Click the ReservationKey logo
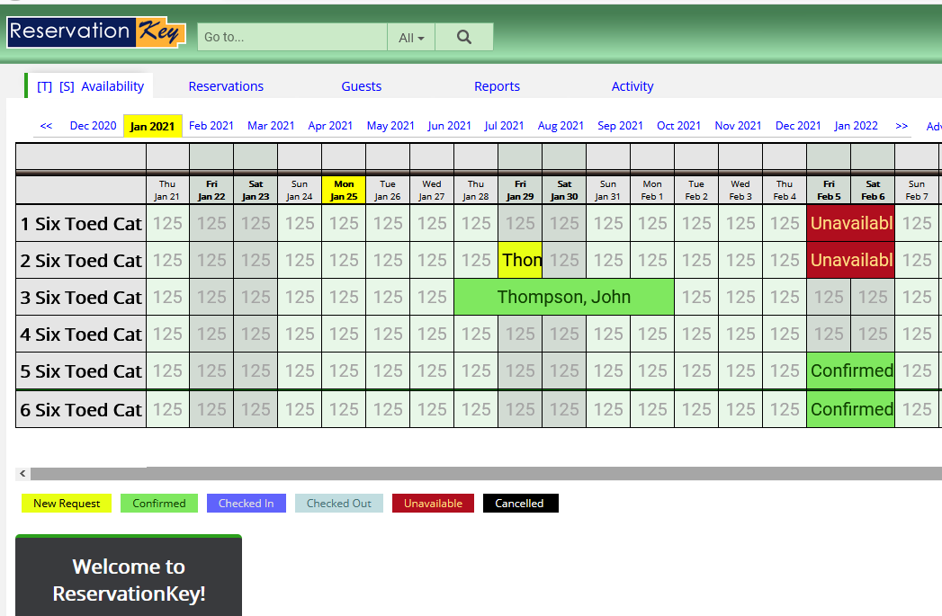 96,32
